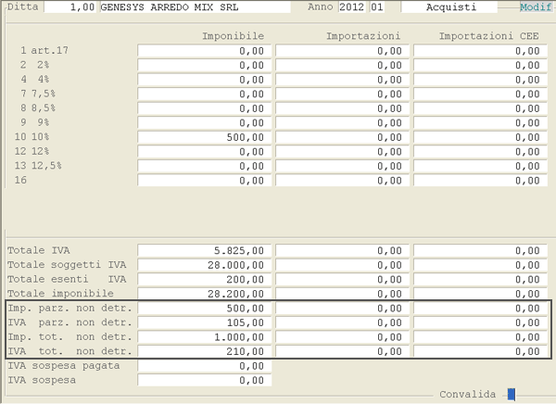The width and height of the screenshot is (556, 404).
Task: Click Imp. tot. non detr. value 1.000,00
Action: point(204,337)
